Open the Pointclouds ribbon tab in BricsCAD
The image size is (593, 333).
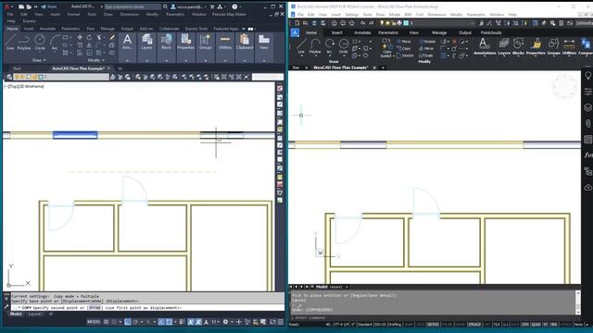(491, 33)
